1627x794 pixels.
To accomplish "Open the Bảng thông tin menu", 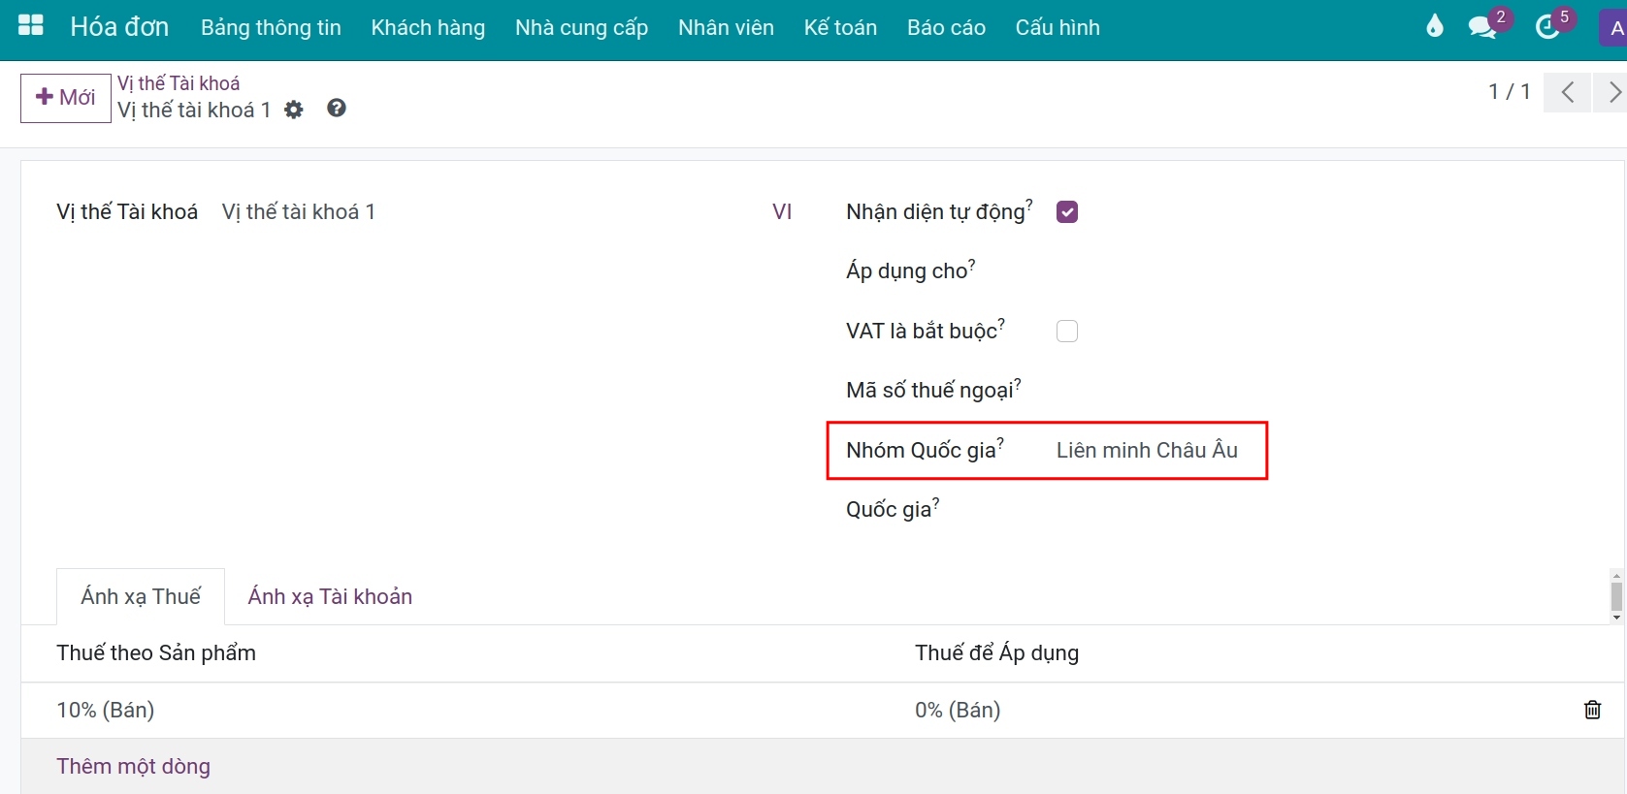I will (271, 27).
